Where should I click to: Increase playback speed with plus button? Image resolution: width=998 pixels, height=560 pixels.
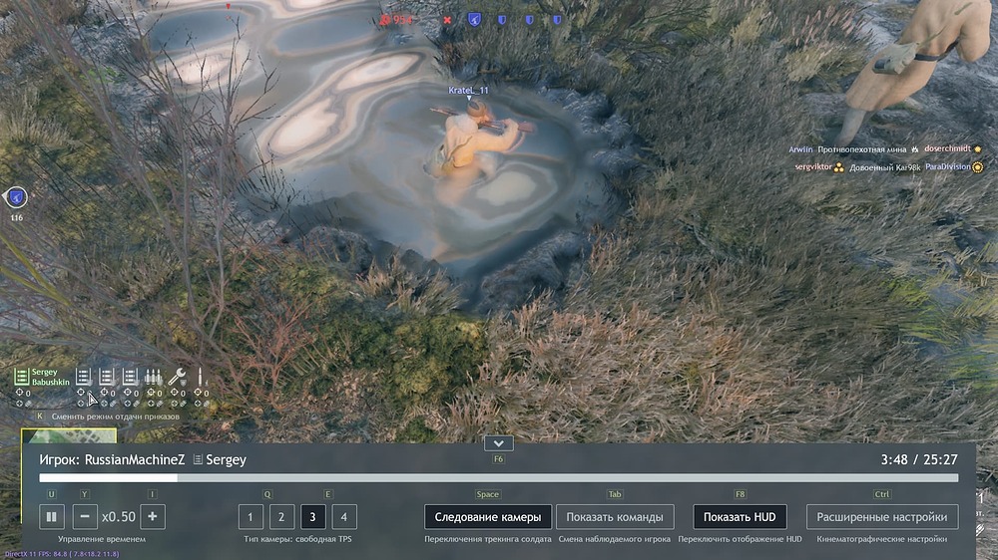tap(153, 517)
